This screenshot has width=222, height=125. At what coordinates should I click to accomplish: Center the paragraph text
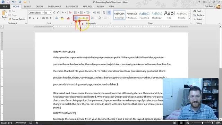pyautogui.click(x=79, y=18)
